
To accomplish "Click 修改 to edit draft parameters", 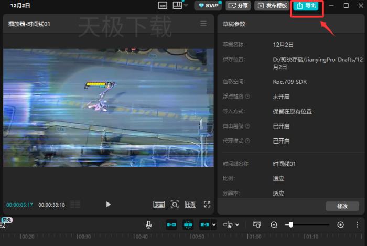I will [342, 206].
